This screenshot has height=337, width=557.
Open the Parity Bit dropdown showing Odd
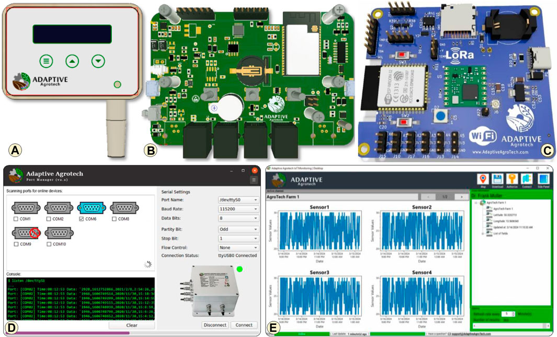tap(238, 229)
